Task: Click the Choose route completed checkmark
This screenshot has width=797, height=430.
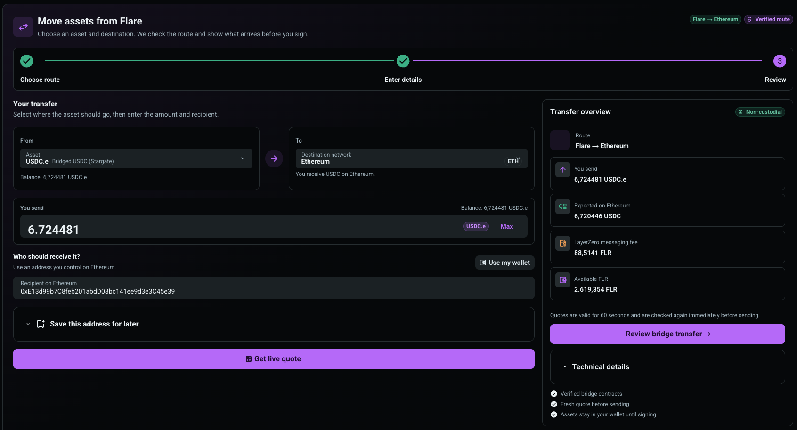Action: 27,61
